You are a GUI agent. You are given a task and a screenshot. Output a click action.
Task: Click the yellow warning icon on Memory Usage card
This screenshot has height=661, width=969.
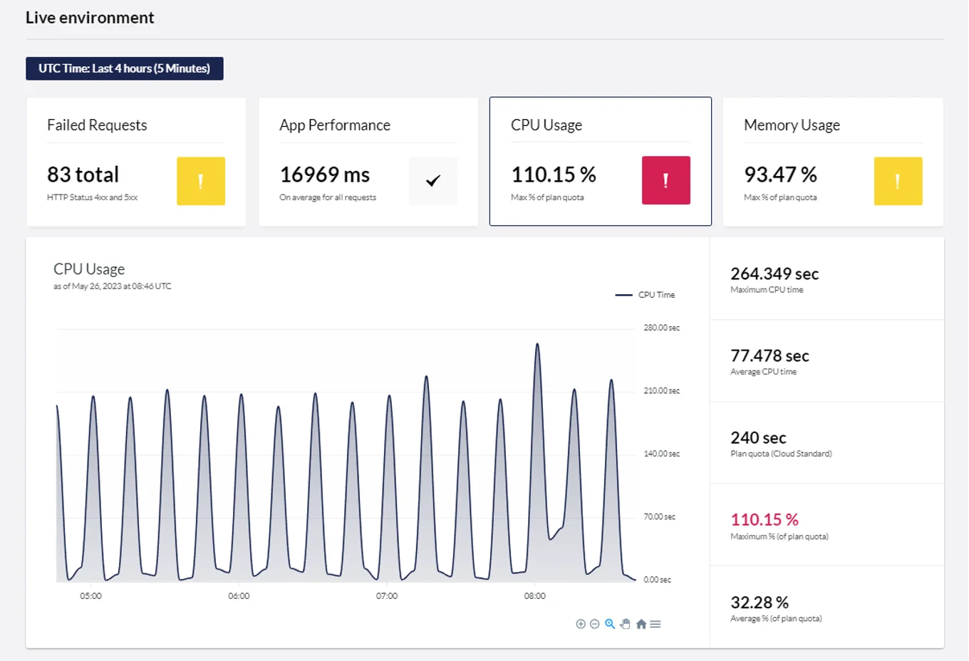click(898, 181)
